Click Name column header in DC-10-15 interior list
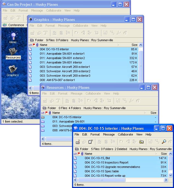The width and height of the screenshot is (174, 188). tap(89, 154)
